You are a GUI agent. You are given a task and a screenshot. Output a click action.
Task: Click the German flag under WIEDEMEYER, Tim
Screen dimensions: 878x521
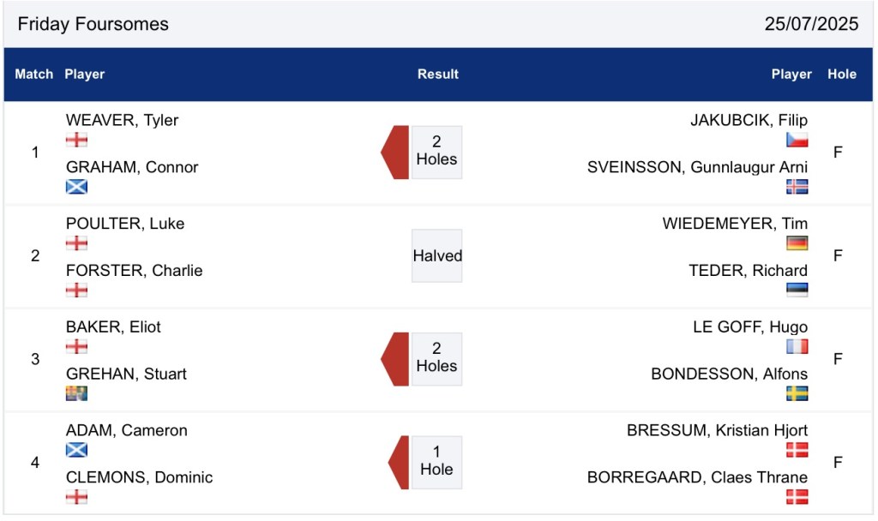point(797,243)
